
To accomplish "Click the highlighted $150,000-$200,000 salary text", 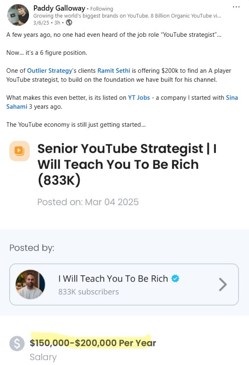I will click(93, 343).
